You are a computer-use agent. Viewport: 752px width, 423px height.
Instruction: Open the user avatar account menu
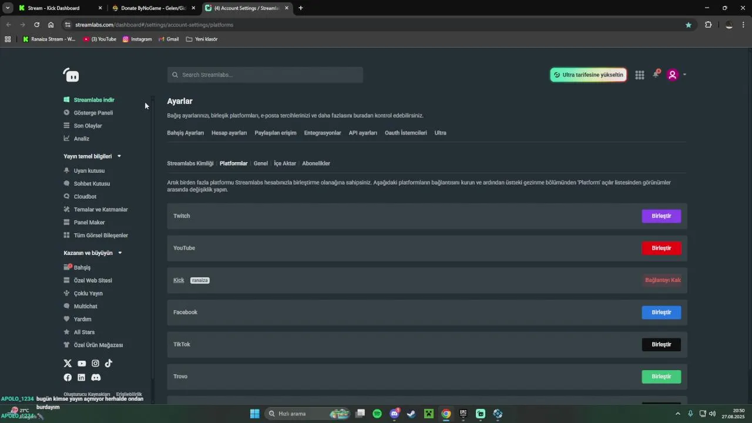(673, 75)
